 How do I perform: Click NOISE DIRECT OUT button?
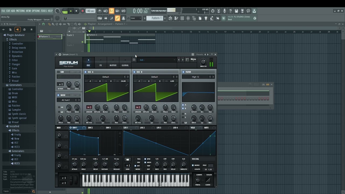coord(75,95)
